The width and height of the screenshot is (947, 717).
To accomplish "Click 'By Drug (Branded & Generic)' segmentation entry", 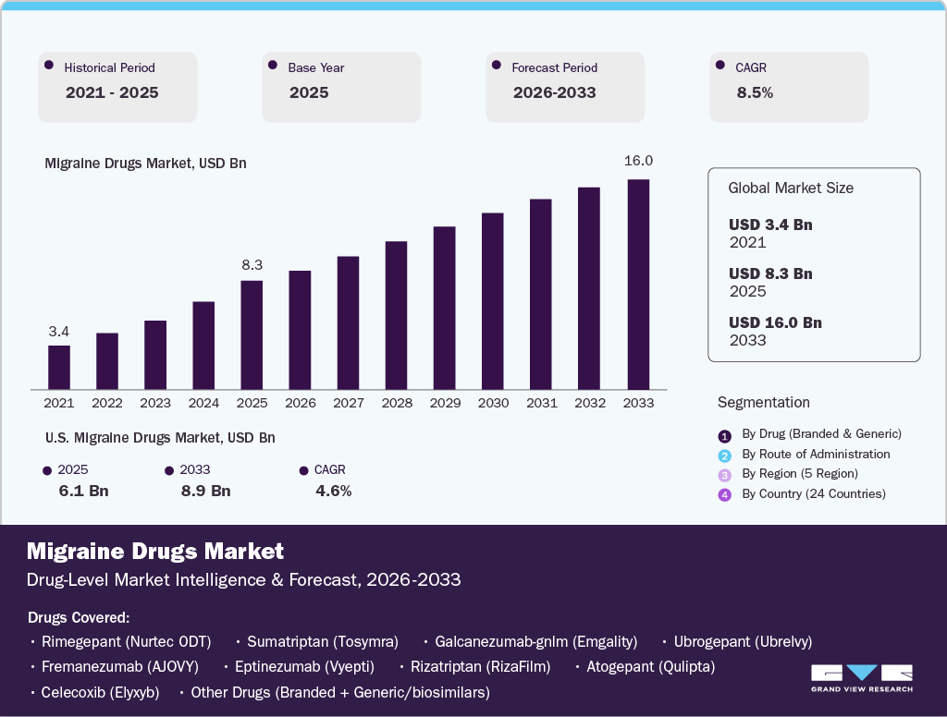I will pos(821,434).
